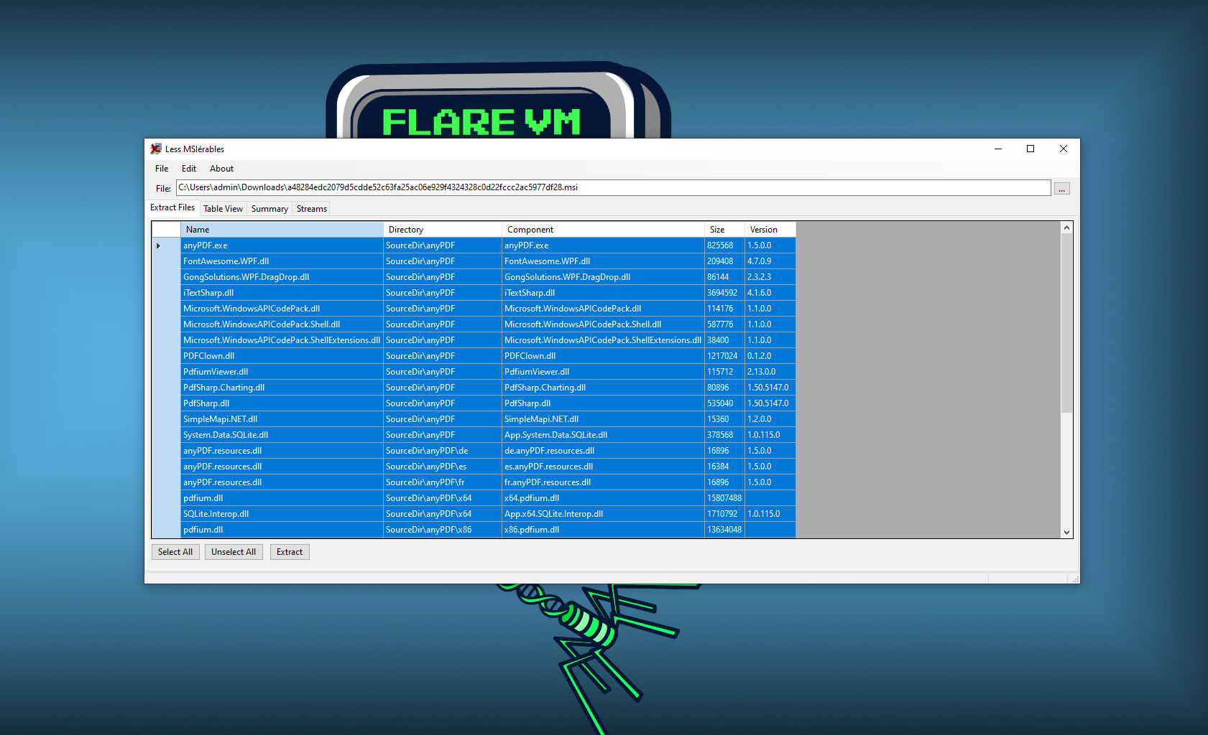This screenshot has height=735, width=1208.
Task: Click the file list scrollbar up arrow
Action: pos(1066,228)
